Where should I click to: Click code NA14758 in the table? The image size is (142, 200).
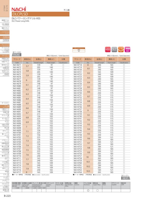pos(78,158)
